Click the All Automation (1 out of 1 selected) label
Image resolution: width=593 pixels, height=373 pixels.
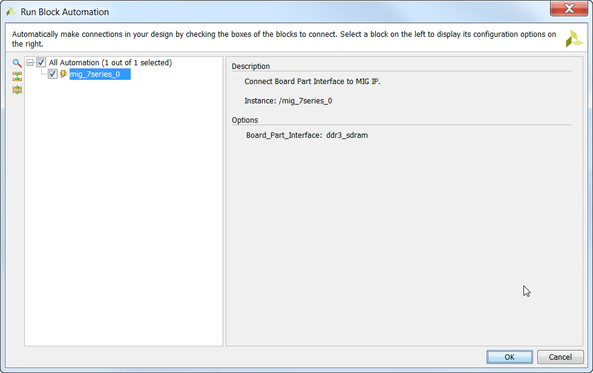[110, 62]
